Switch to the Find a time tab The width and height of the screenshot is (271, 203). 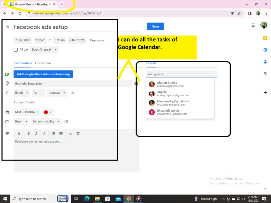click(x=43, y=63)
